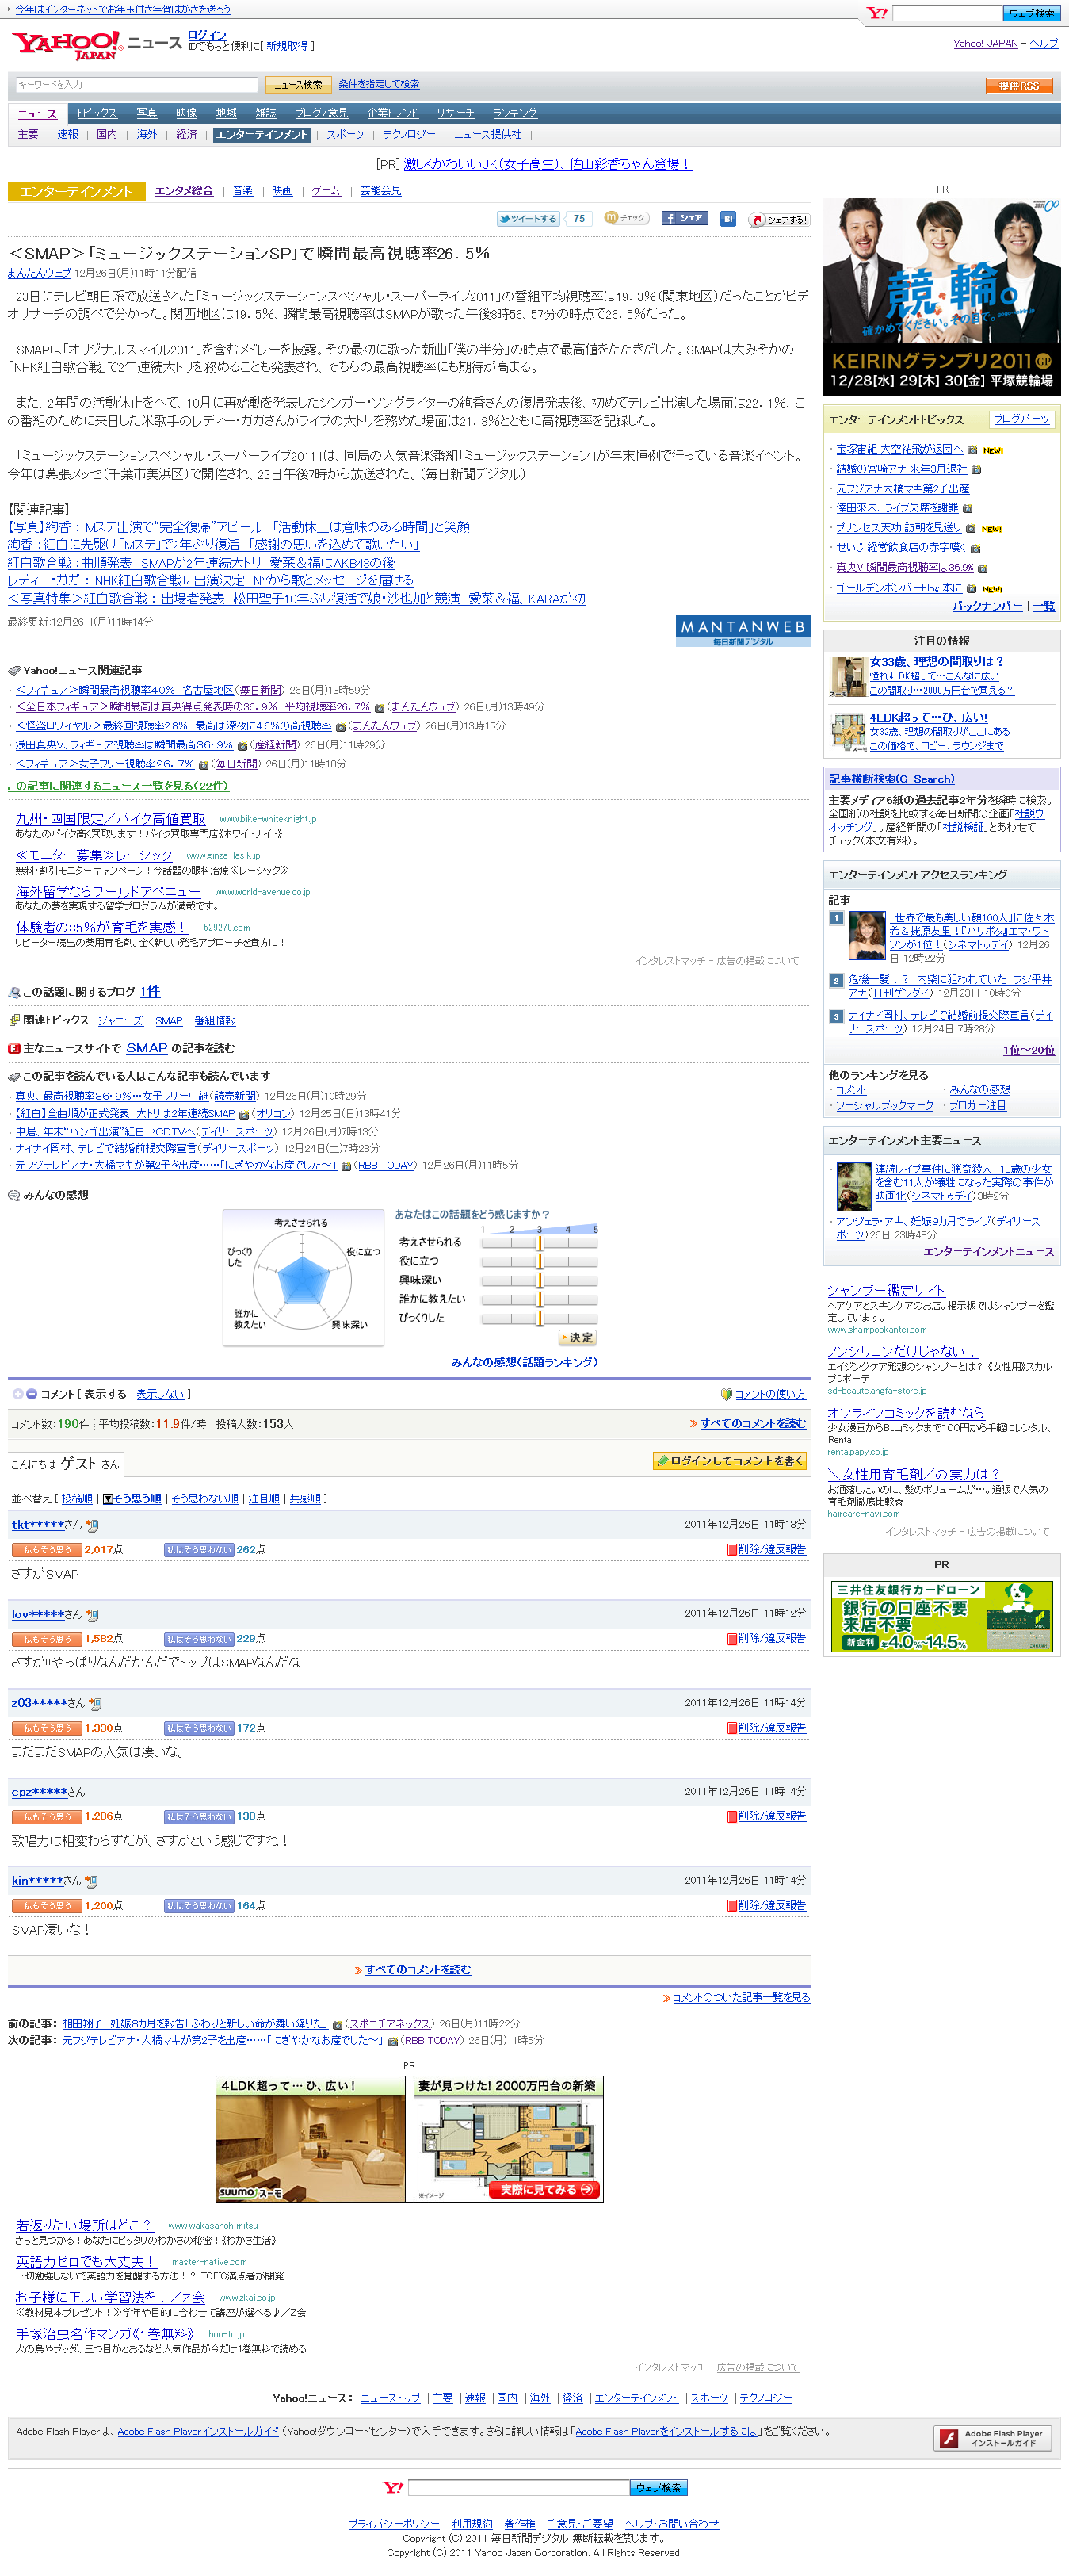Image resolution: width=1069 pixels, height=2576 pixels.
Task: Click the profile icon next to tkt*****
Action: [x=92, y=1525]
